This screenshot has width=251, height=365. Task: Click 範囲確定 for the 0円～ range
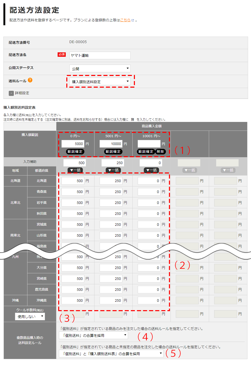click(x=75, y=152)
